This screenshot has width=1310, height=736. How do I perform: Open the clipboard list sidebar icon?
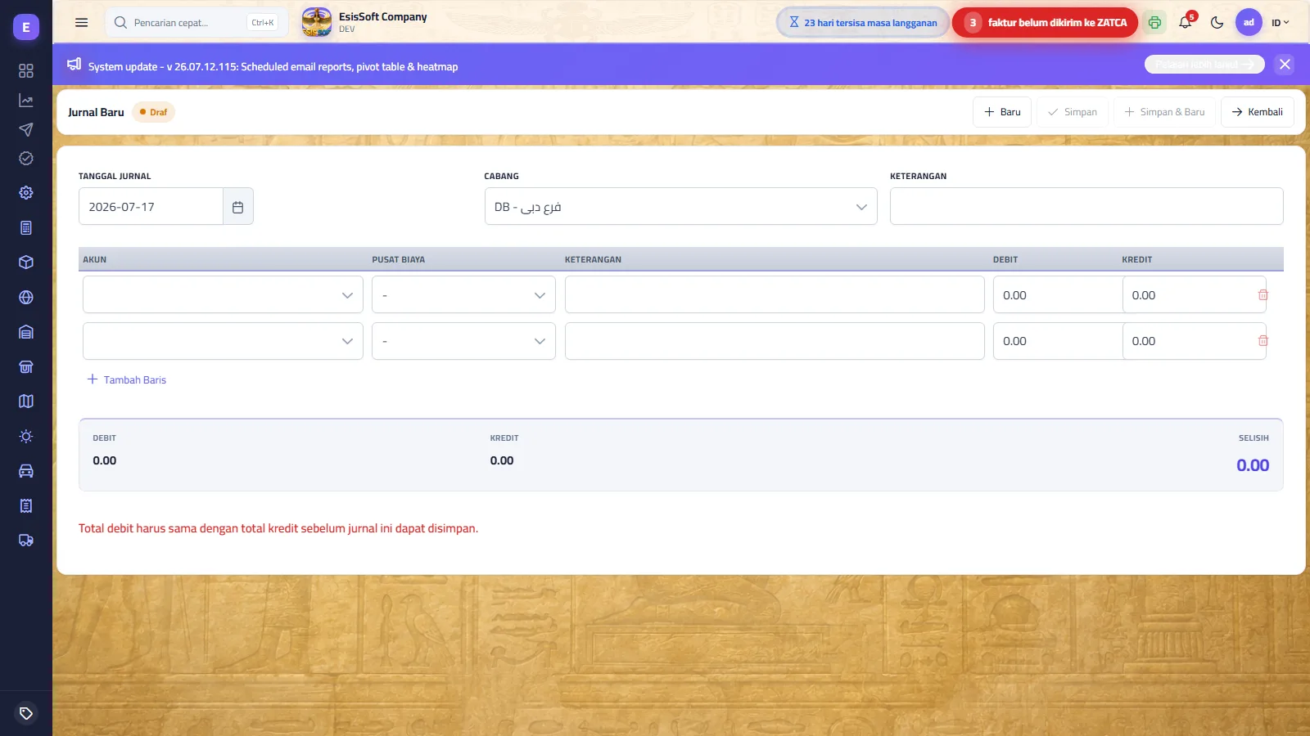pyautogui.click(x=26, y=505)
